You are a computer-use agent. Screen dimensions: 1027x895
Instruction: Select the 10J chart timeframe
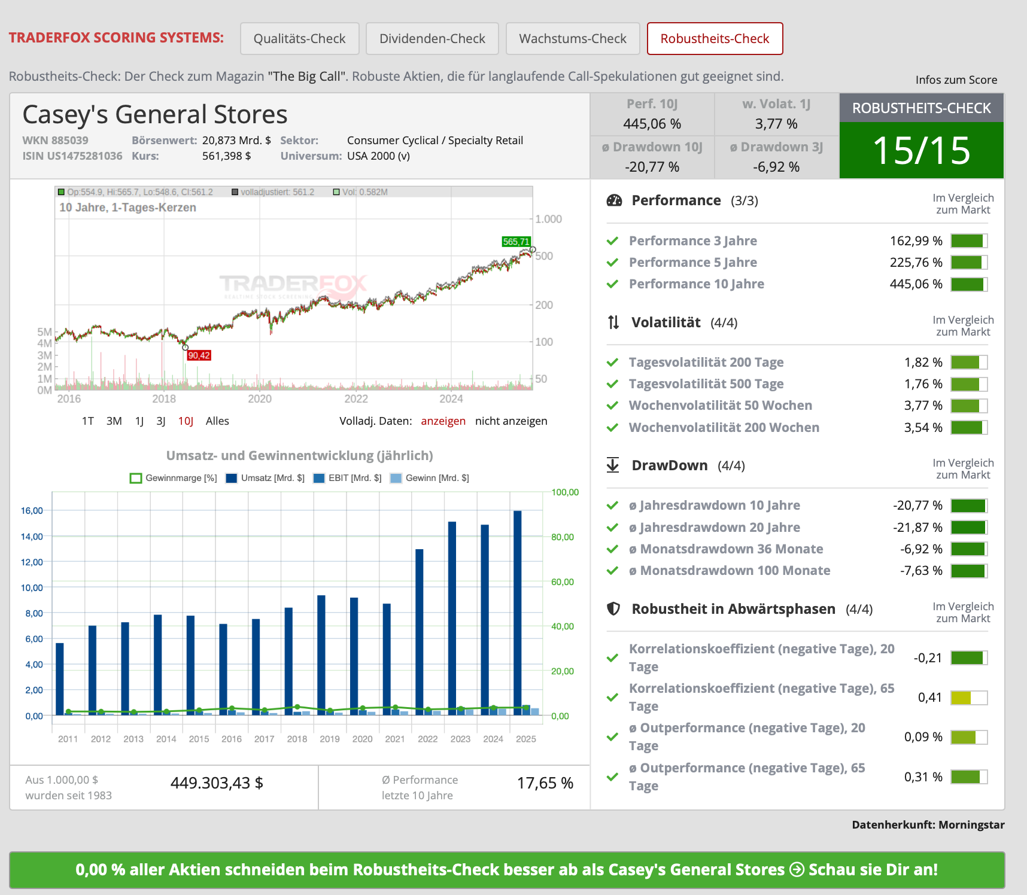click(186, 421)
